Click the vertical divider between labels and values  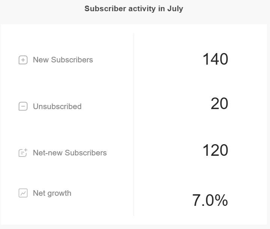coord(134,124)
